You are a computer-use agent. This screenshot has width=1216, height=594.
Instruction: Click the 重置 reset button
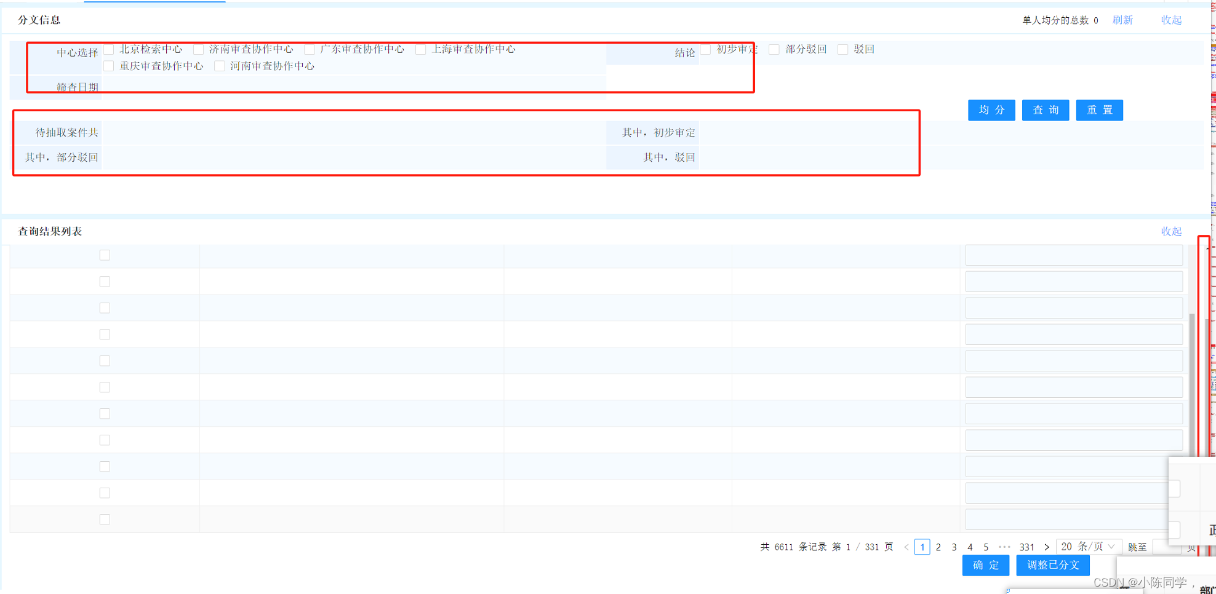click(1099, 110)
